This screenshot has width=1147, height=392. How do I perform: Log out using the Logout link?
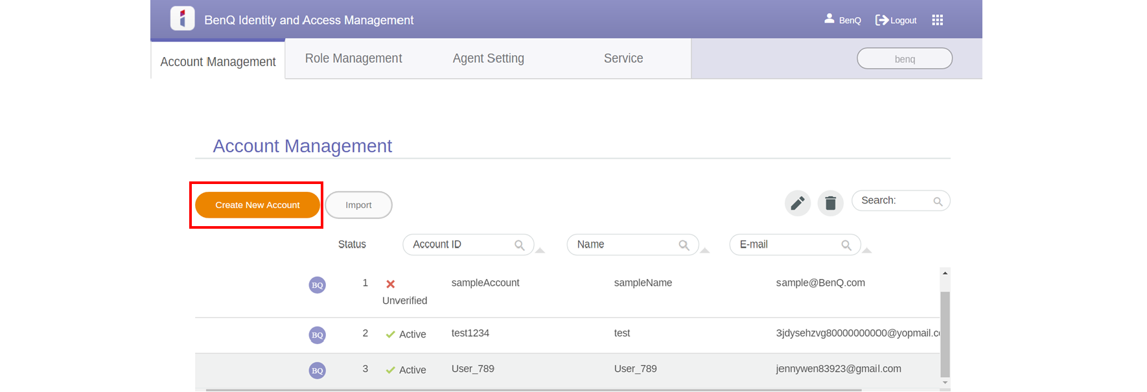tap(896, 20)
